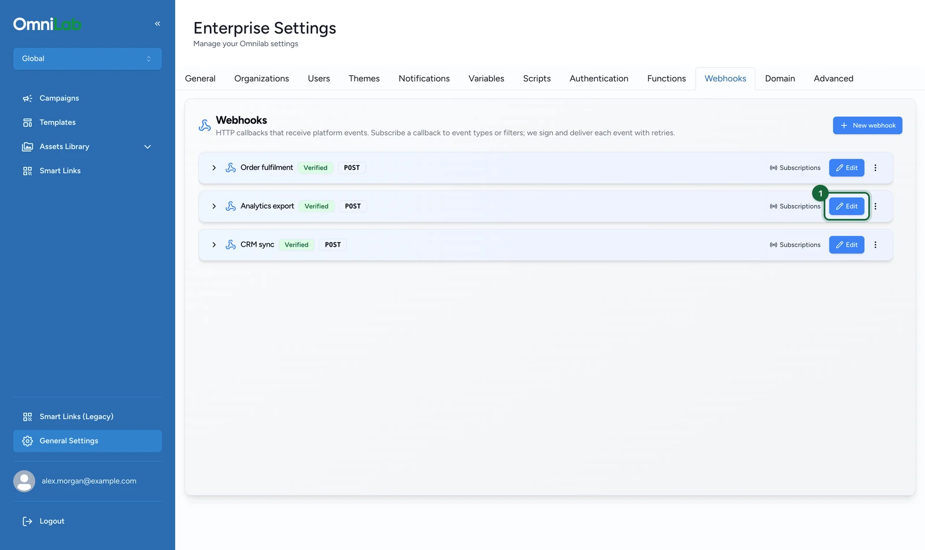Click the Order fulfilment webhook icon
Viewport: 925px width, 550px height.
coord(231,168)
